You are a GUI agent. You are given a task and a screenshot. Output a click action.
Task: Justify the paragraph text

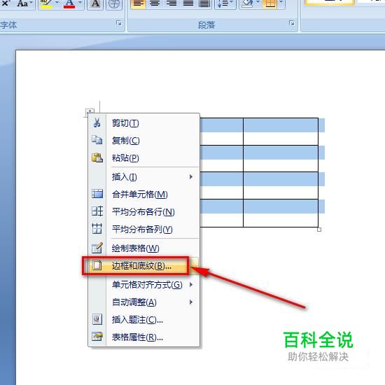coord(188,3)
